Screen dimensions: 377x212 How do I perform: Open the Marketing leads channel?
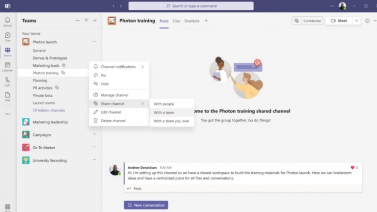click(46, 65)
